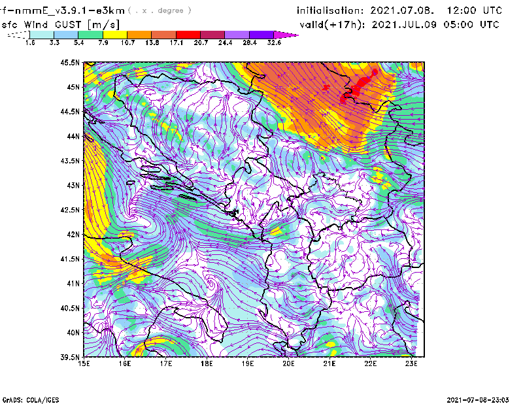The image size is (523, 404).
Task: Click the 43N latitude label
Action: coord(73,185)
